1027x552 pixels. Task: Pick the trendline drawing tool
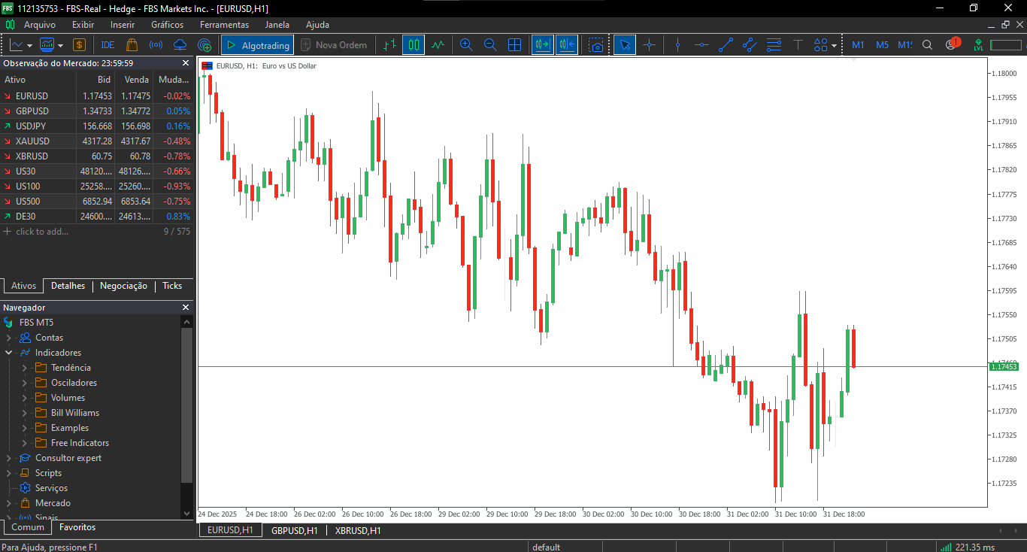(726, 45)
